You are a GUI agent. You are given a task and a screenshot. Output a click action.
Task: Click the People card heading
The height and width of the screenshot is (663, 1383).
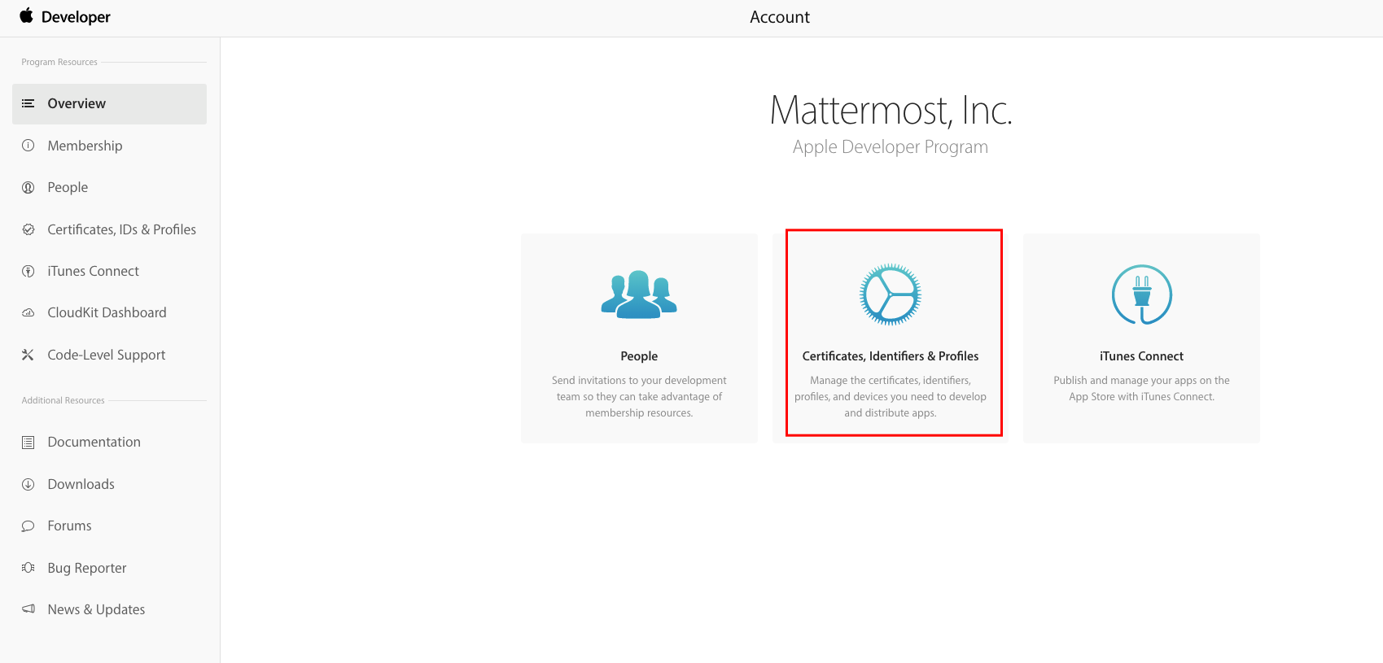(x=639, y=356)
